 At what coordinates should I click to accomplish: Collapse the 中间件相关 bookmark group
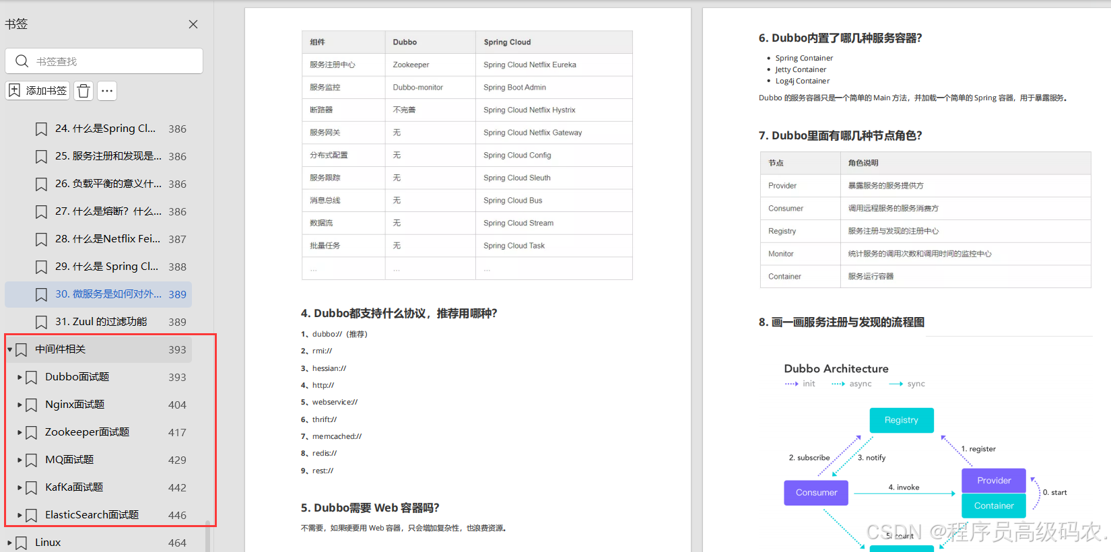(x=9, y=349)
